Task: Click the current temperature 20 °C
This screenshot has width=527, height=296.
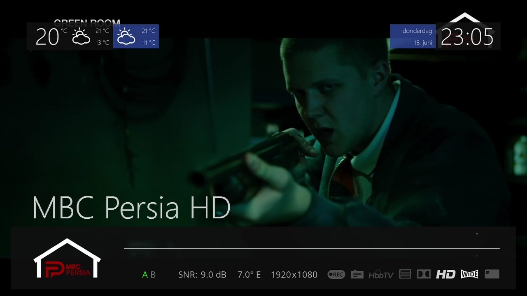Action: pyautogui.click(x=51, y=37)
